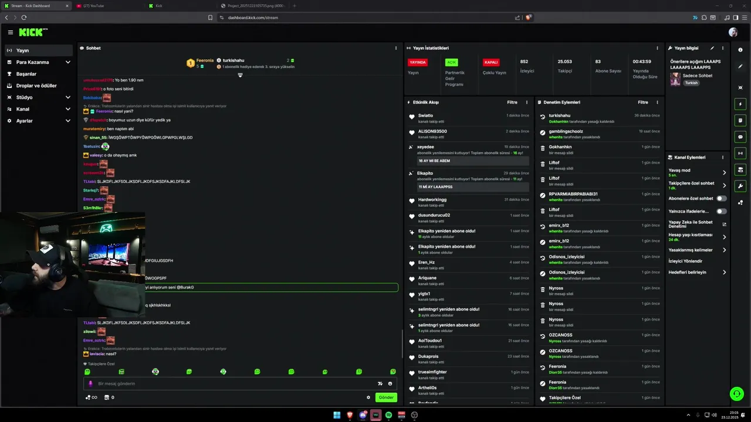
Task: Click the pencil icon in the right sidebar
Action: [740, 66]
